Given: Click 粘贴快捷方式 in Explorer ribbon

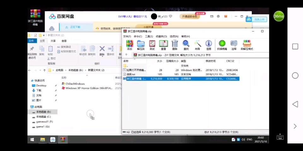Looking at the screenshot, I should click(x=67, y=51).
